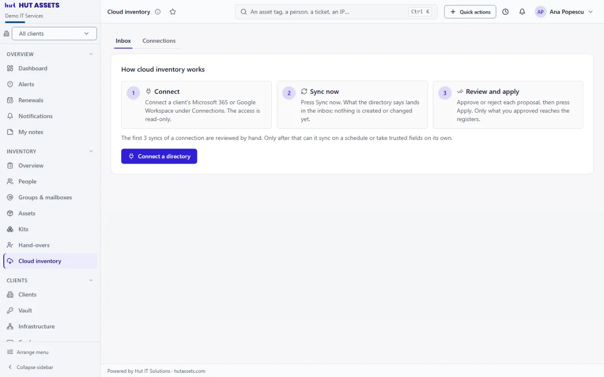Viewport: 604px width, 377px height.
Task: Click the Kits icon in sidebar
Action: 10,229
